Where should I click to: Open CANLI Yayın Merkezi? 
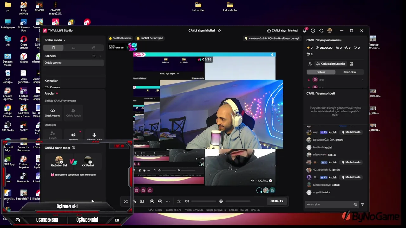(x=282, y=31)
